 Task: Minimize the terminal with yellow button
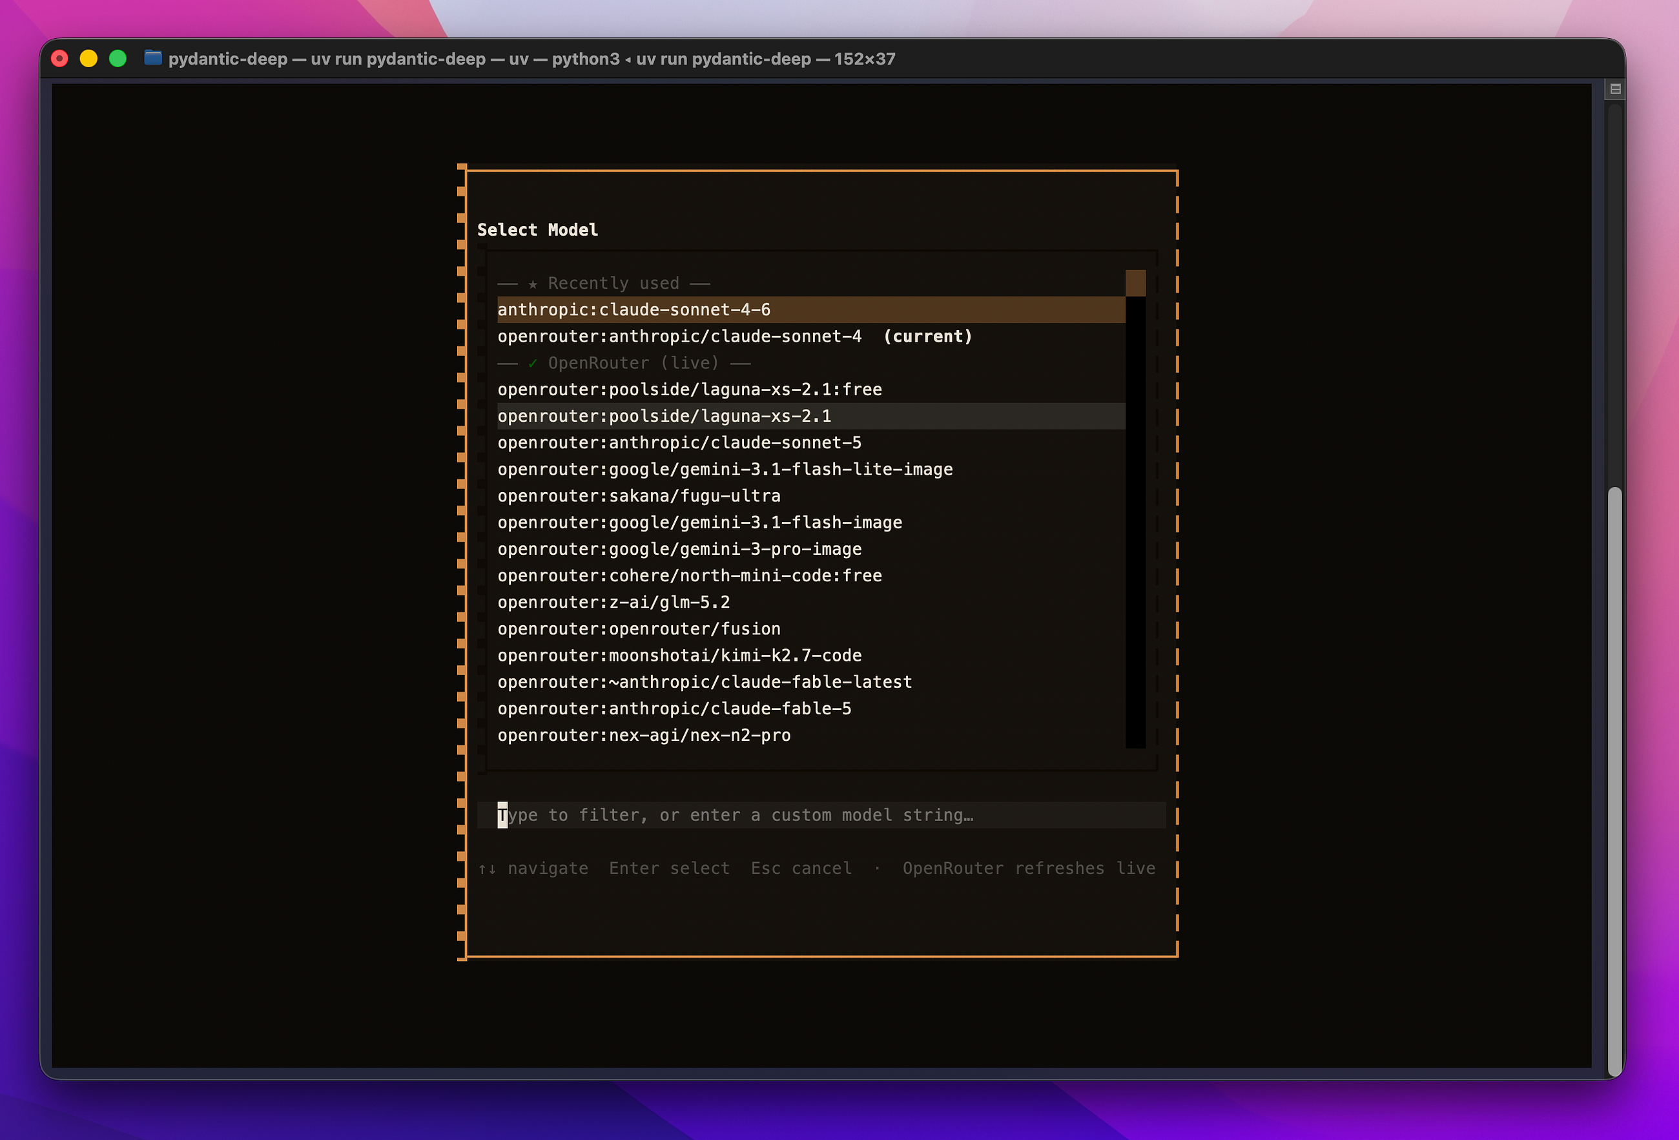coord(89,59)
